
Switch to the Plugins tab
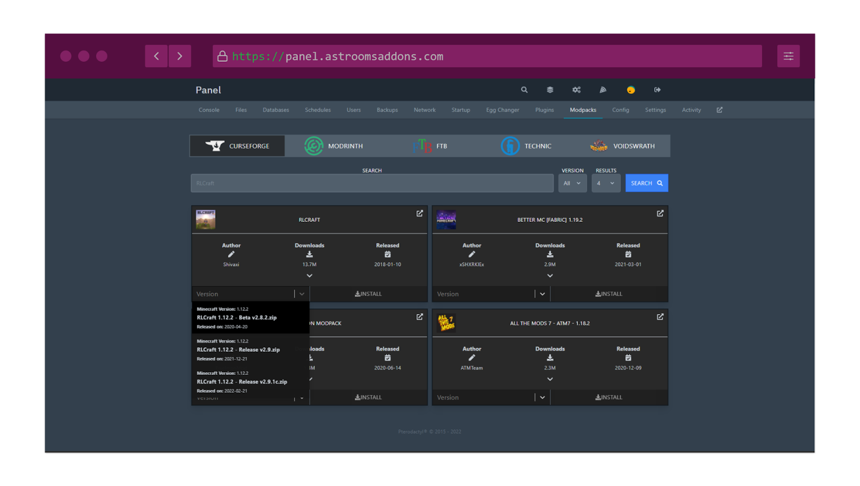pyautogui.click(x=544, y=110)
